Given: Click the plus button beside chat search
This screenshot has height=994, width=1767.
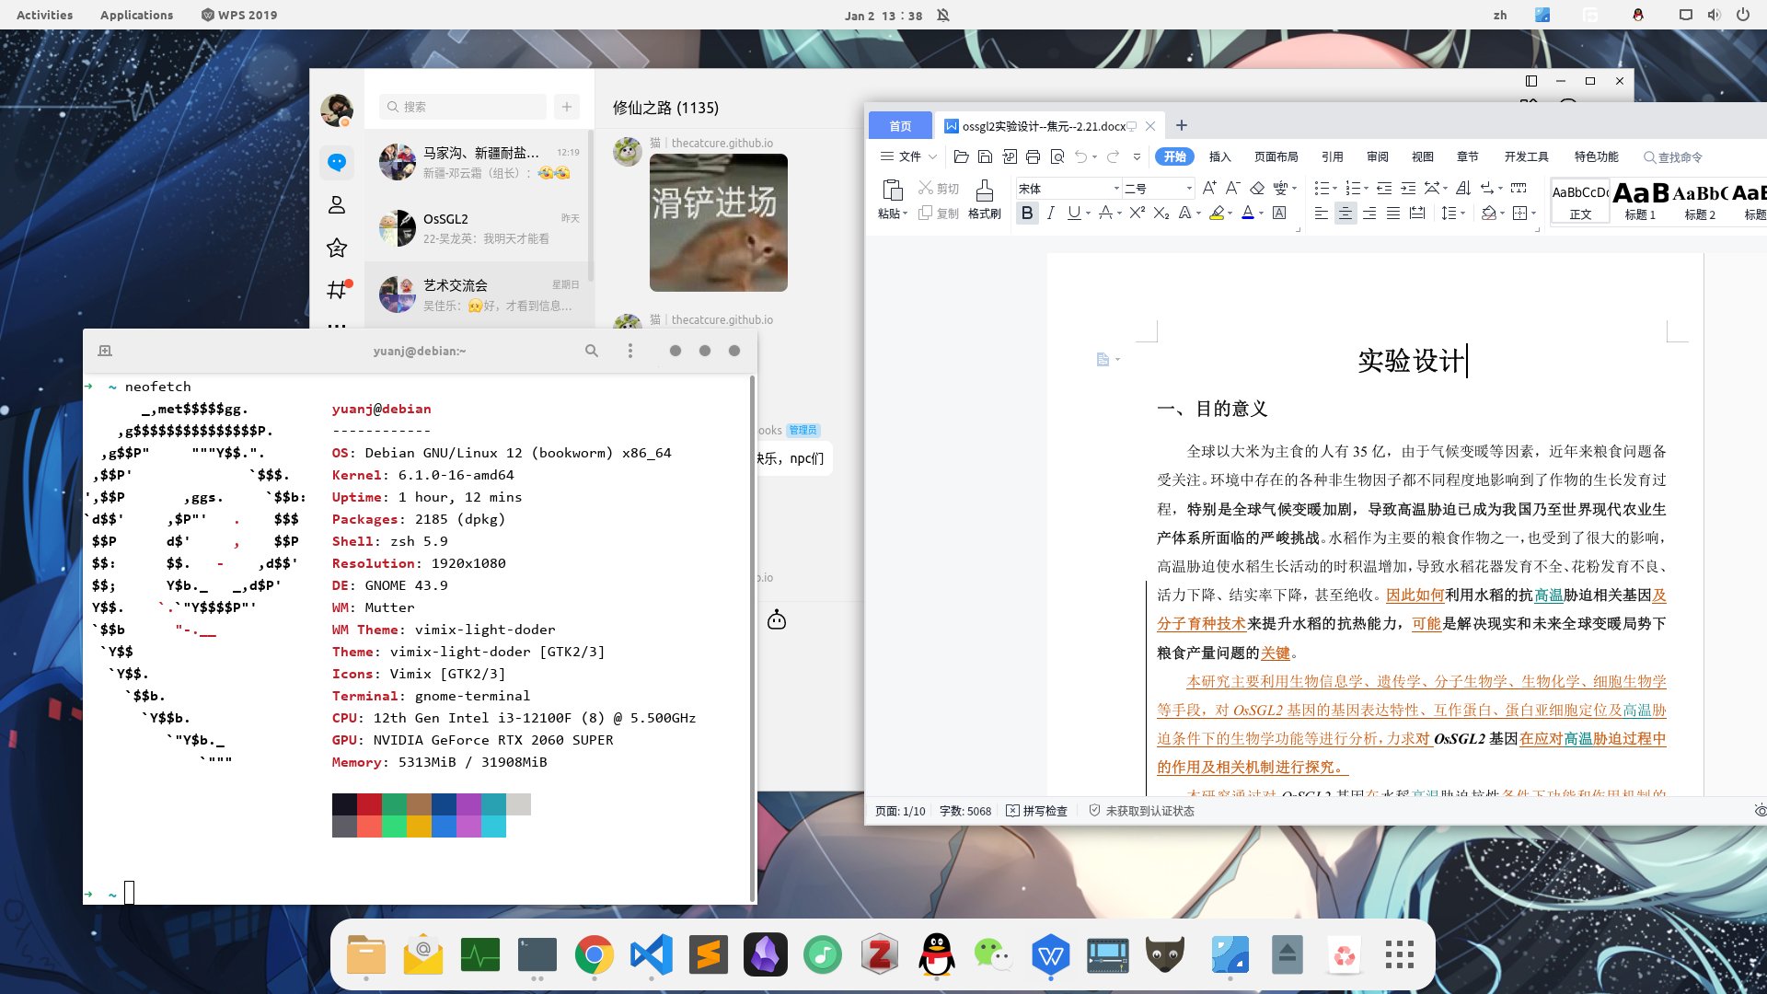Looking at the screenshot, I should coord(567,107).
